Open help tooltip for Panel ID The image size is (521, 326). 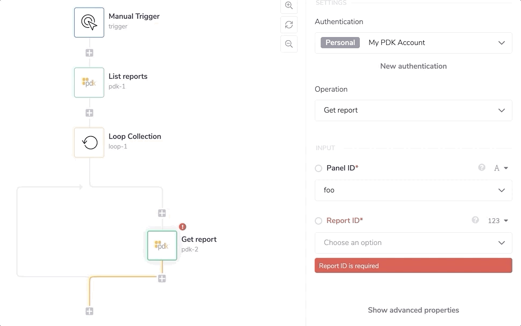[x=482, y=168]
